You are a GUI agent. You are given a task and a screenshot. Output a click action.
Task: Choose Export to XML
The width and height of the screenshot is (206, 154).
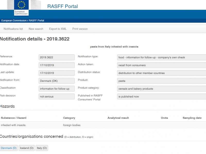click(x=58, y=29)
